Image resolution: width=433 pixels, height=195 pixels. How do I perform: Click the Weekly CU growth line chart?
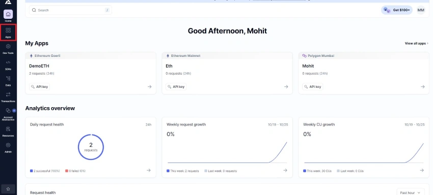point(364,152)
